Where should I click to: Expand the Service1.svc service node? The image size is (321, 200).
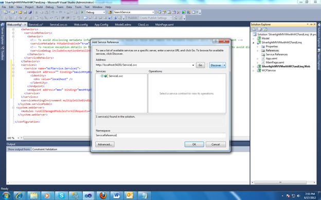(x=102, y=76)
